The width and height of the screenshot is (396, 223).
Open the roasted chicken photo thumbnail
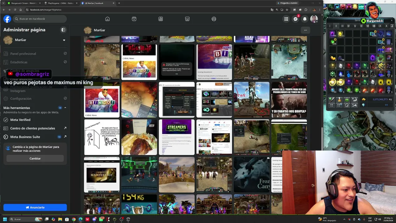click(x=139, y=137)
